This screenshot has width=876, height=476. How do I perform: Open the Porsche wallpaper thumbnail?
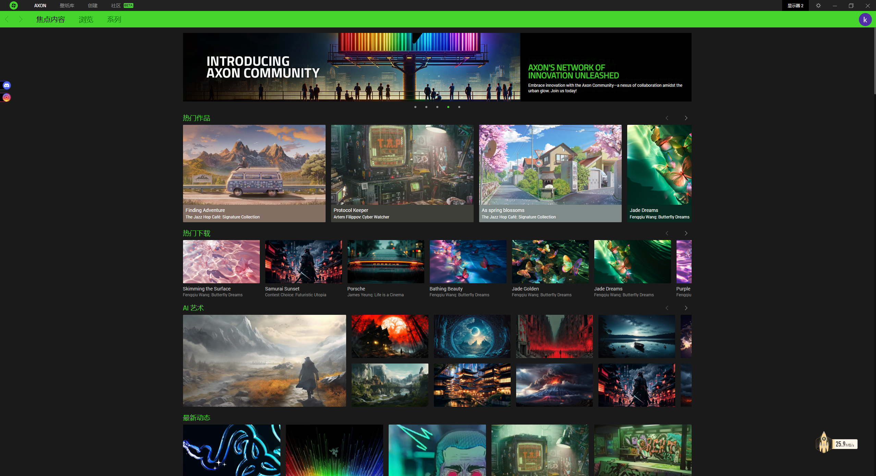coord(386,262)
